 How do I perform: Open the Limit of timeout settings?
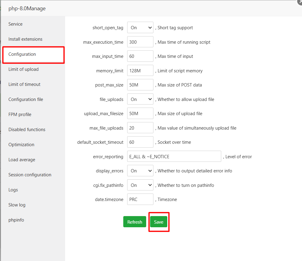point(24,84)
